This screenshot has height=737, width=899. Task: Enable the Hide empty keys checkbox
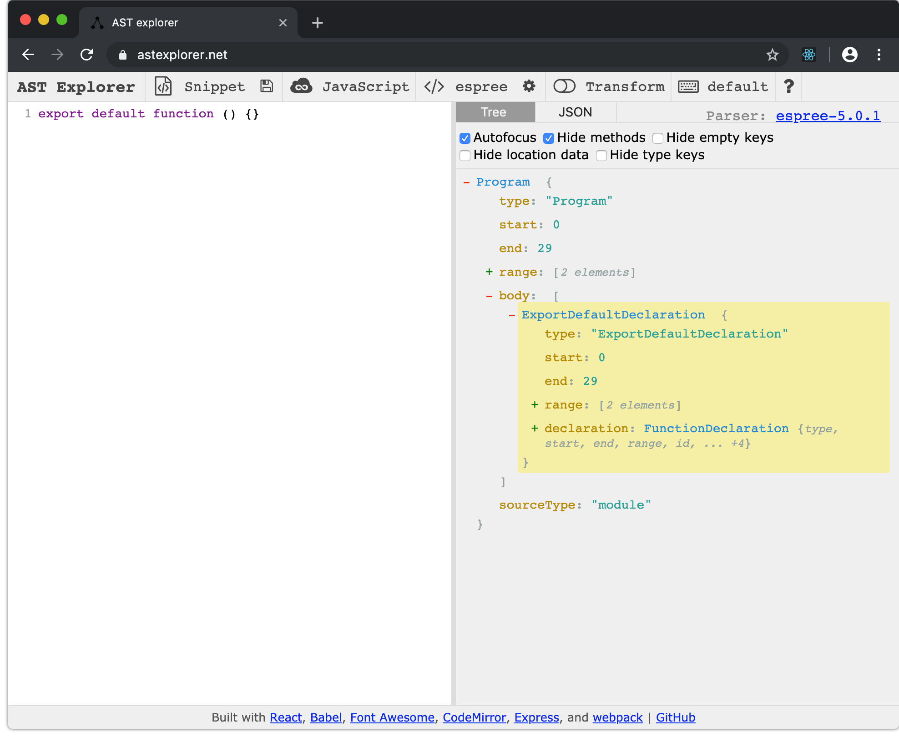click(658, 138)
